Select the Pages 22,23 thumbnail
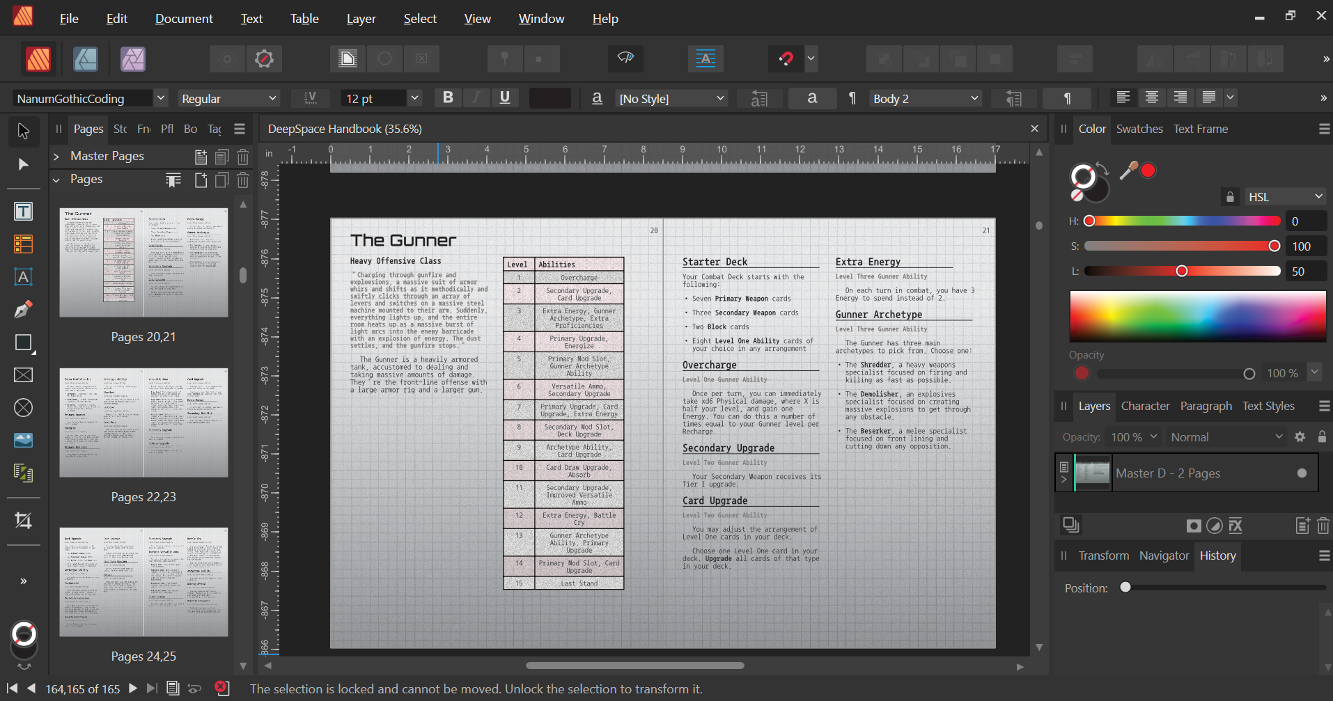 coord(143,423)
